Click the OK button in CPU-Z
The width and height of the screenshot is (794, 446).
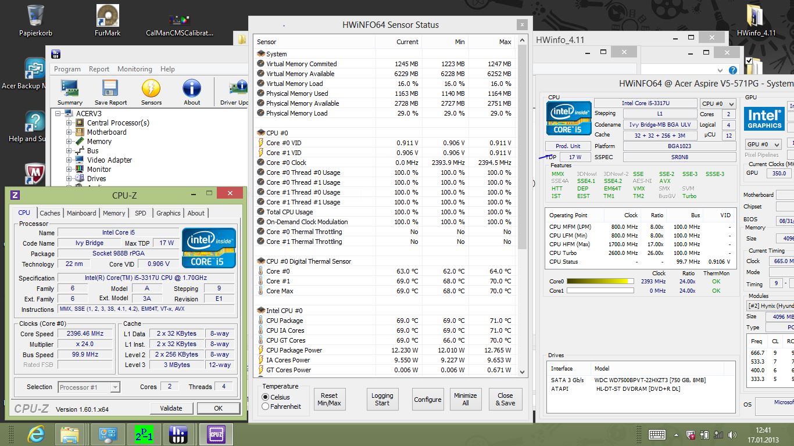tap(218, 408)
